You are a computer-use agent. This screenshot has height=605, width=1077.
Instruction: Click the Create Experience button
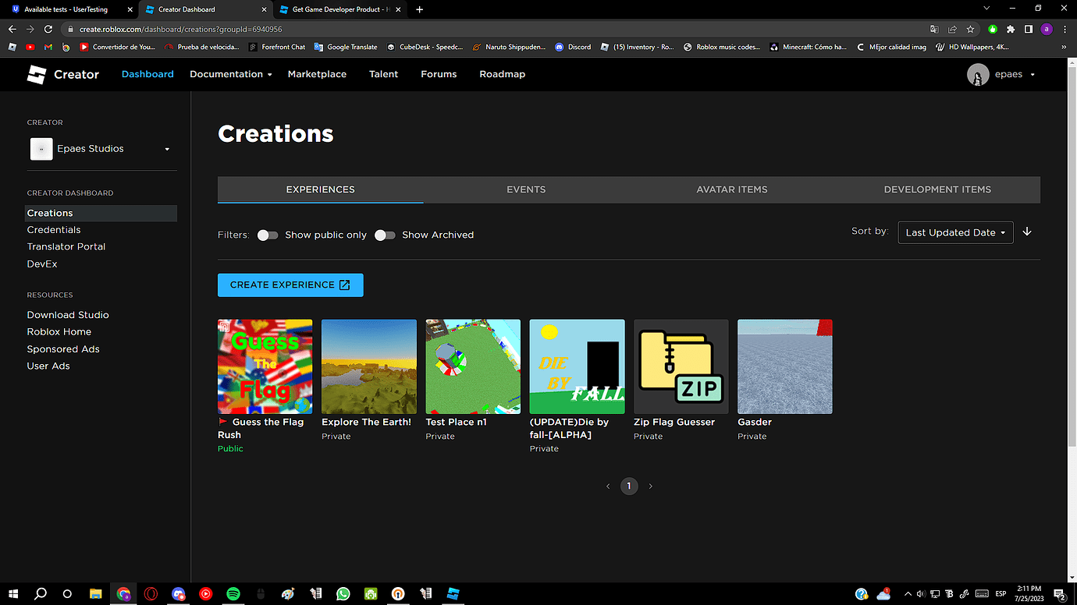pyautogui.click(x=290, y=285)
